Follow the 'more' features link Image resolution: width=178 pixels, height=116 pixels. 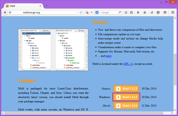[x=109, y=56]
